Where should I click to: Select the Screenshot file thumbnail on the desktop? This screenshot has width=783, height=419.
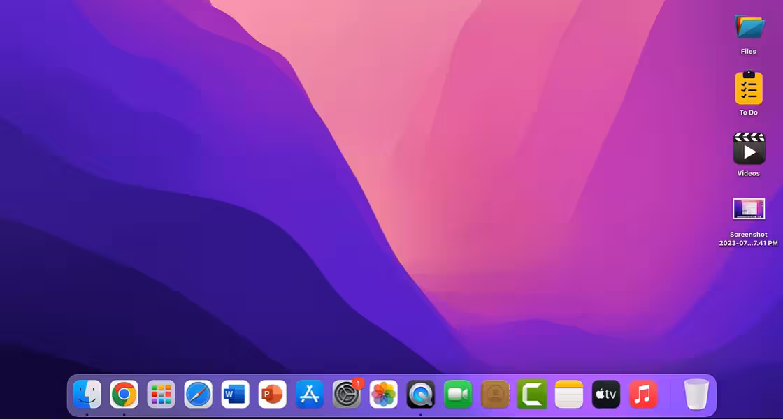point(749,209)
